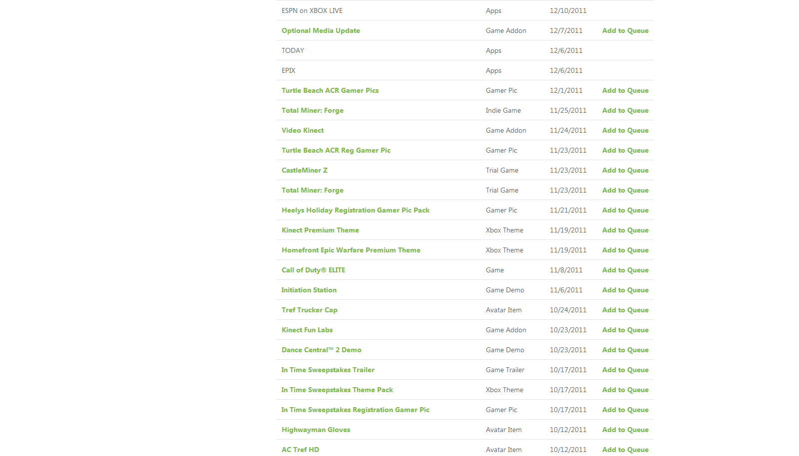Select the date 12/10/2011
Viewport: 799px width, 456px height.
point(568,10)
